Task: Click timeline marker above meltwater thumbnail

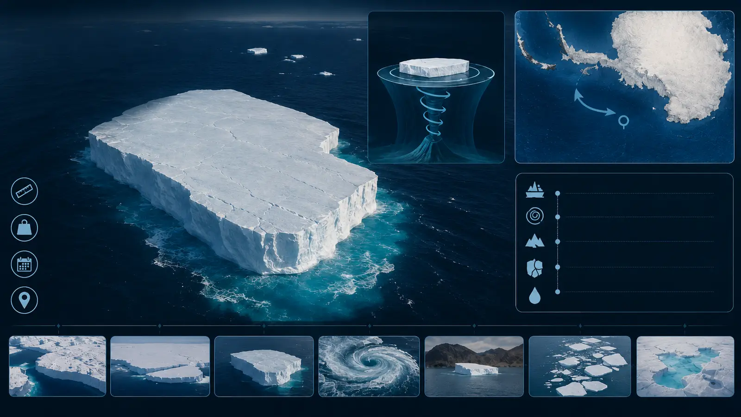Action: pyautogui.click(x=684, y=326)
